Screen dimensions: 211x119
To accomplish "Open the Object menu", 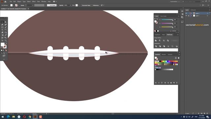I will 19,2.
